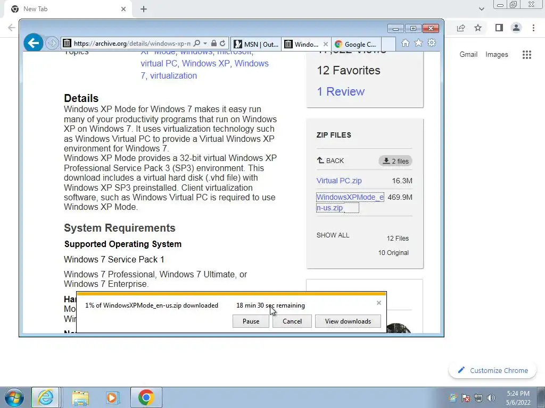The width and height of the screenshot is (545, 408).
Task: Click Internet Explorer taskbar icon
Action: pyautogui.click(x=46, y=397)
